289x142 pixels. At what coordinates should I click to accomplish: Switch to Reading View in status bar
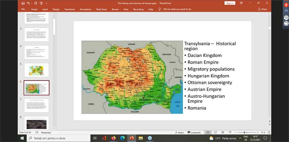click(x=223, y=132)
